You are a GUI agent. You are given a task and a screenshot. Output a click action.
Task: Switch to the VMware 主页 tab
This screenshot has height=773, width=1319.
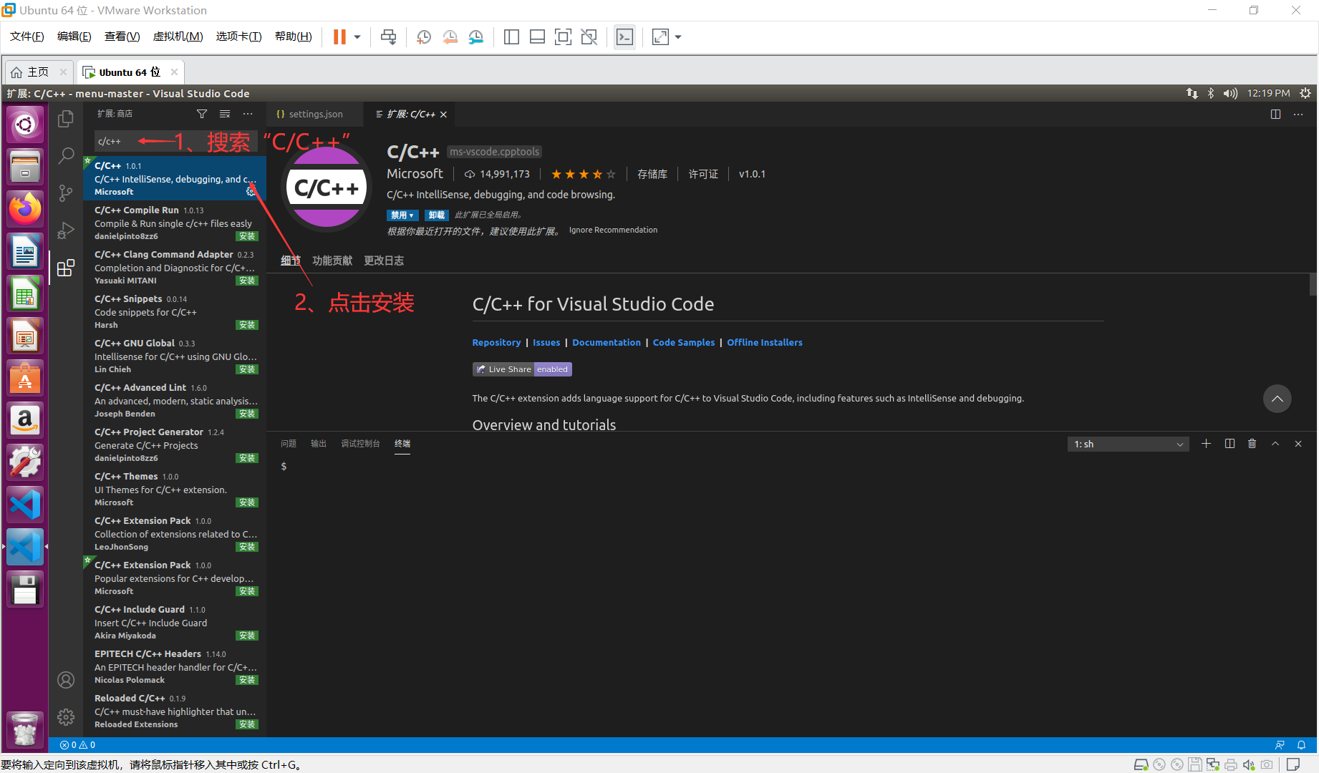tap(38, 72)
